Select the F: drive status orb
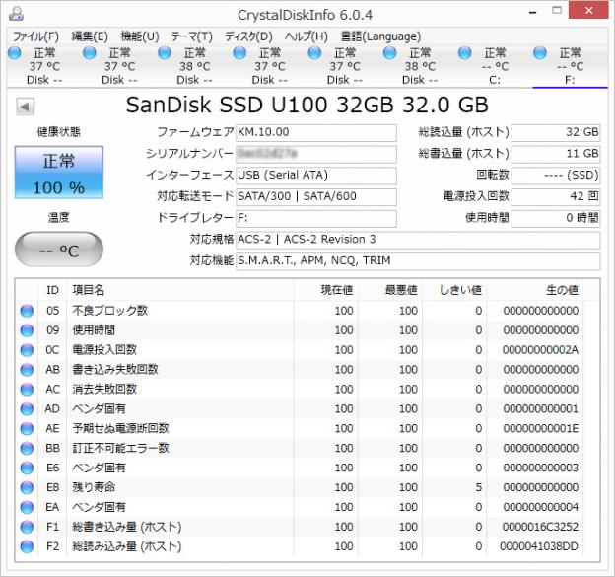 (540, 53)
